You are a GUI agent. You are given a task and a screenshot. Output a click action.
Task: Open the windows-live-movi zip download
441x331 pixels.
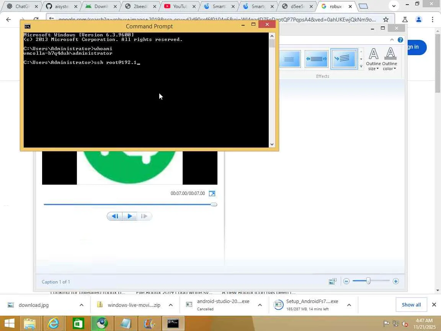134,305
